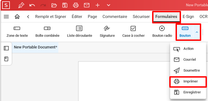208x101 pixels.
Task: Select the pen/sign tool in title bar
Action: tap(21, 5)
